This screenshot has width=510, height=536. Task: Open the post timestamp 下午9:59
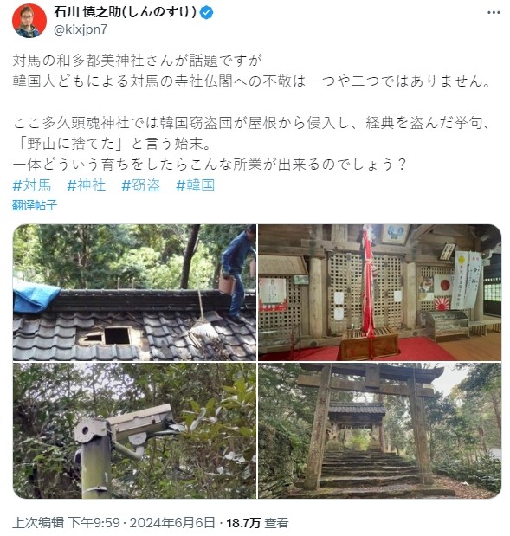pyautogui.click(x=94, y=523)
